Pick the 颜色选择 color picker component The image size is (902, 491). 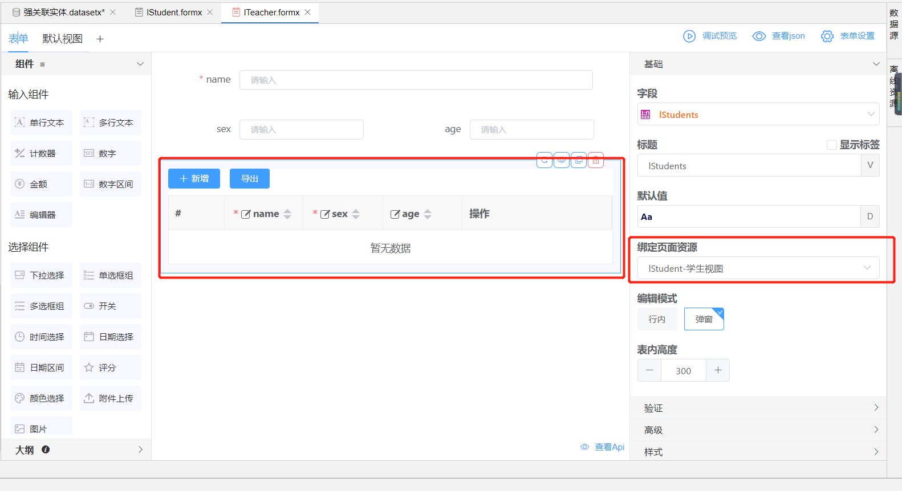(42, 398)
